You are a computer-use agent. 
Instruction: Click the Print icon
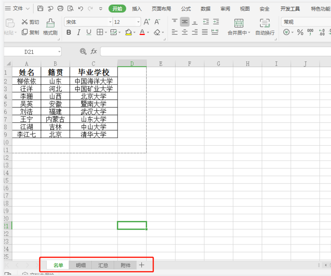60,9
